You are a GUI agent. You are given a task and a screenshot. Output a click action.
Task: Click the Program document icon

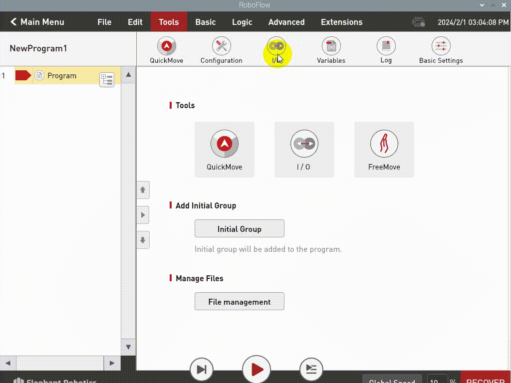pyautogui.click(x=39, y=76)
